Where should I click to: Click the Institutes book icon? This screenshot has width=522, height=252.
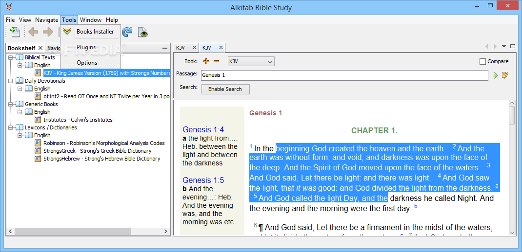pyautogui.click(x=38, y=120)
